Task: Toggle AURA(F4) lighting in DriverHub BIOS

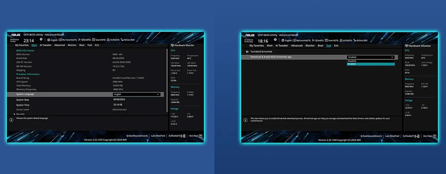Action: click(x=346, y=40)
